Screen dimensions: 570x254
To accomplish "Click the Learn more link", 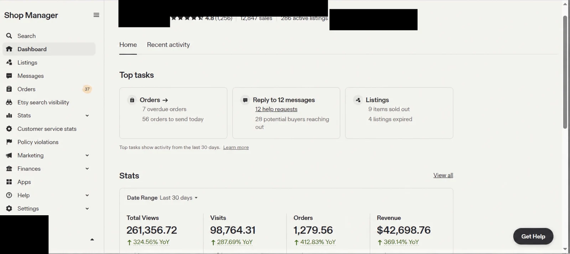I will click(236, 147).
